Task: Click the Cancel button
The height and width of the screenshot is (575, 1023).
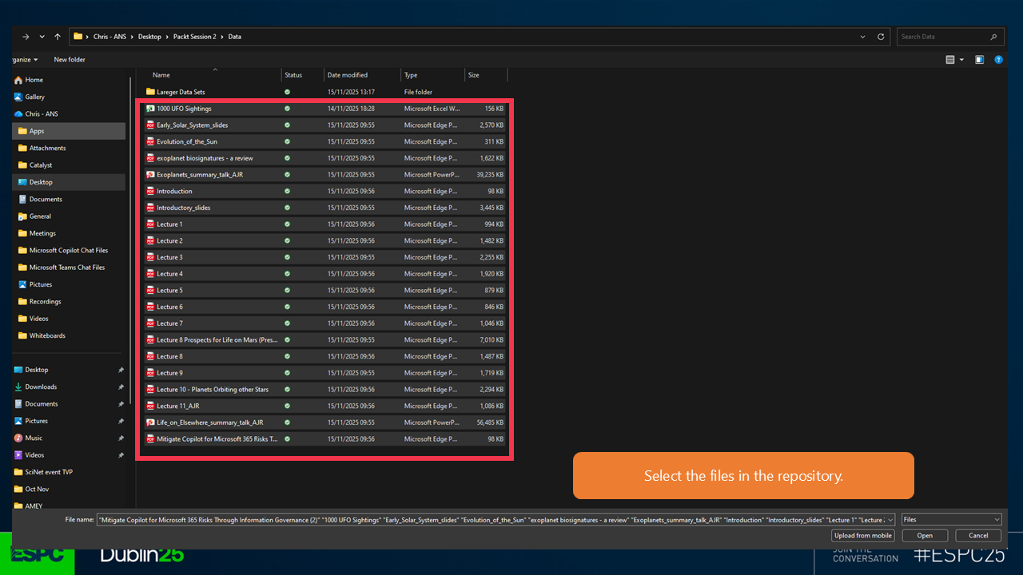Action: click(x=977, y=536)
